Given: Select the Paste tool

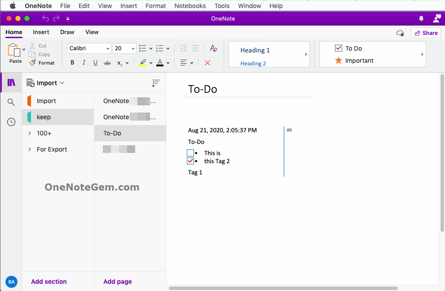Looking at the screenshot, I should 15,53.
